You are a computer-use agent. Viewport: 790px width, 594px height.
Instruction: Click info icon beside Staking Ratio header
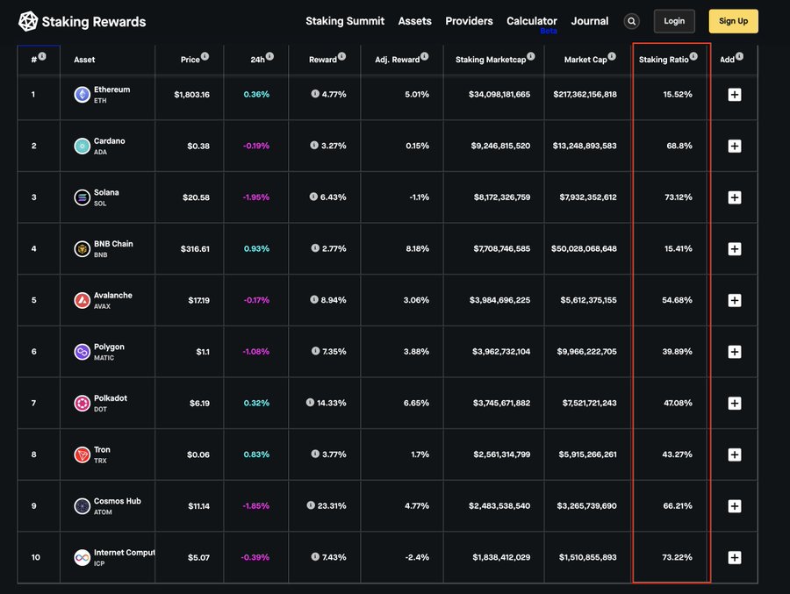693,56
